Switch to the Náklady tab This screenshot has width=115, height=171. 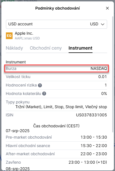[x=14, y=48]
